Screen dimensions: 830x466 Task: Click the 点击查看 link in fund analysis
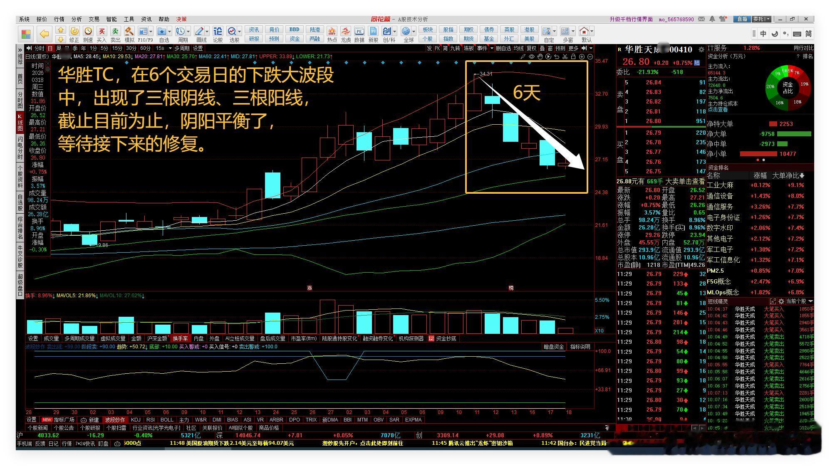(x=718, y=110)
